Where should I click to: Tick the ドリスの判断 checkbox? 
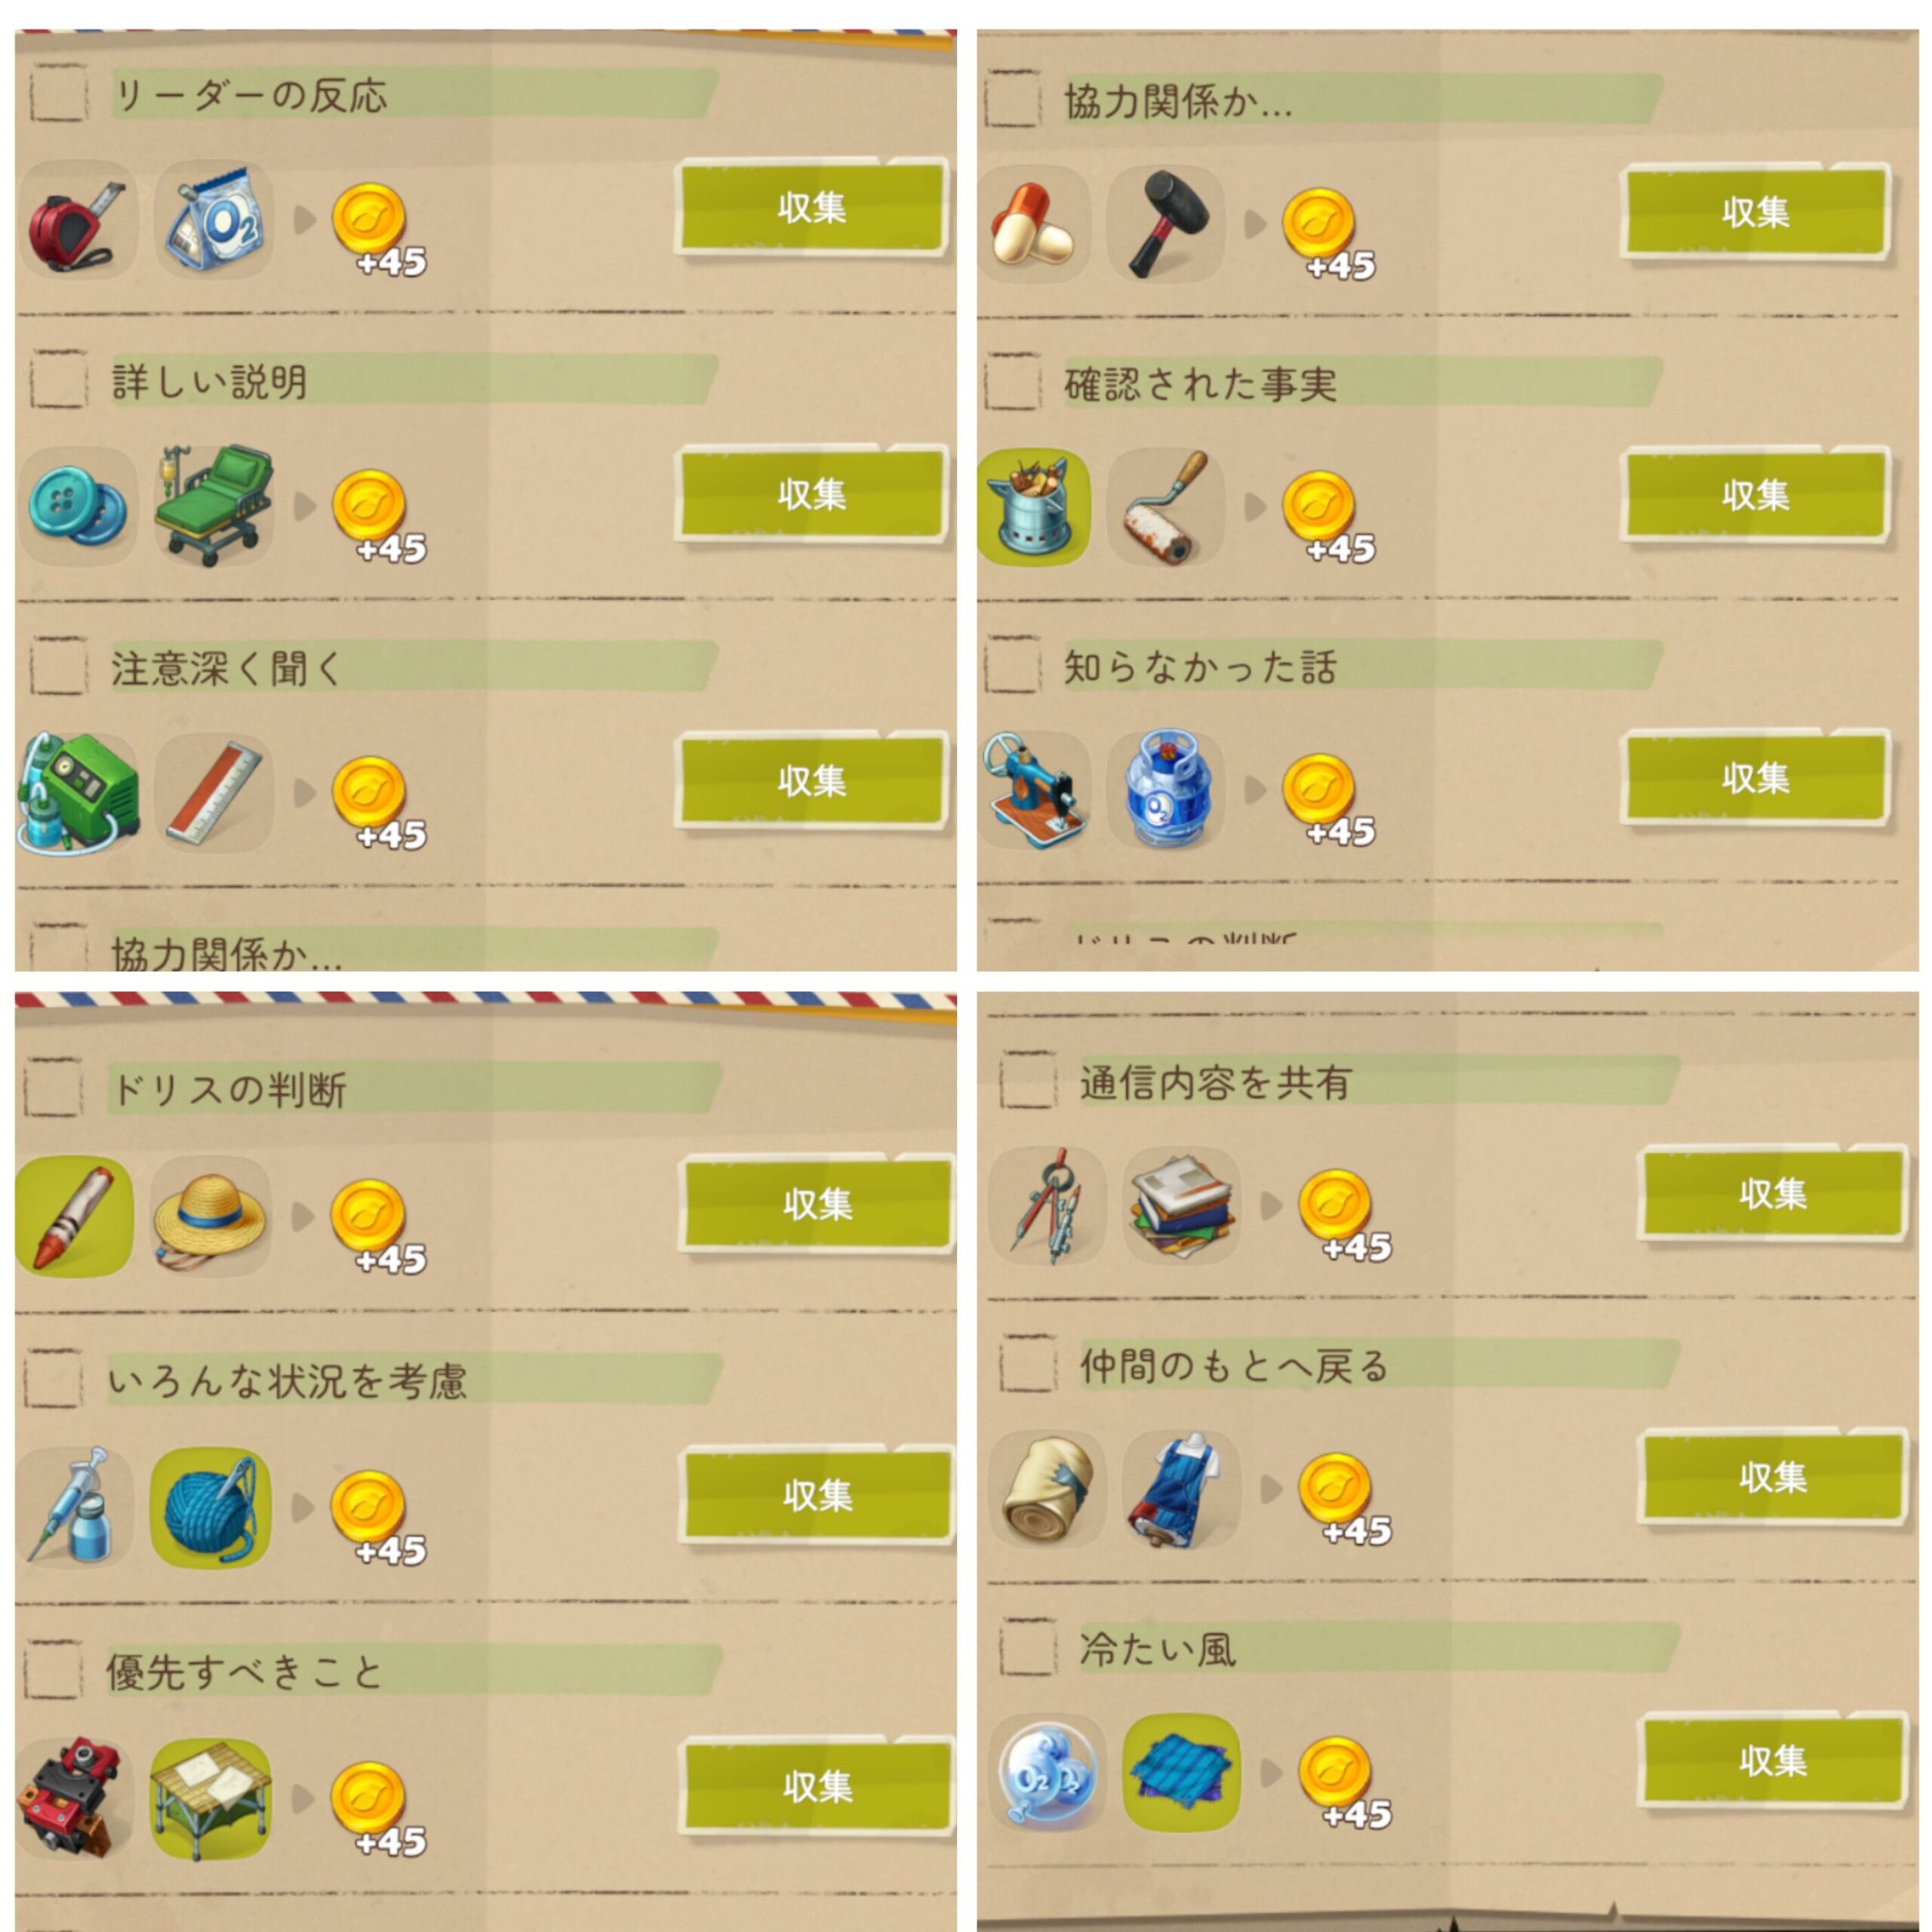(53, 1087)
